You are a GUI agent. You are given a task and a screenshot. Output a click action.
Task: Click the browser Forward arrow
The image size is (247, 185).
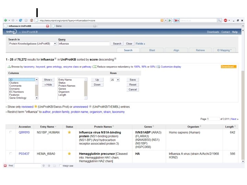13,20
